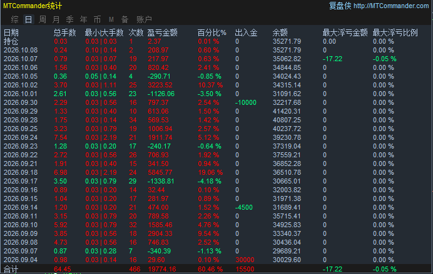433x274 pixels.
Task: Click the 复盘侠 brand label
Action: coord(340,6)
